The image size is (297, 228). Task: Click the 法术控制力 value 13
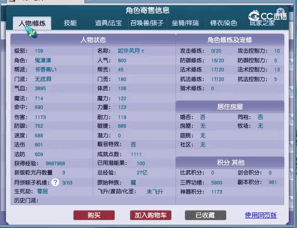pyautogui.click(x=277, y=70)
